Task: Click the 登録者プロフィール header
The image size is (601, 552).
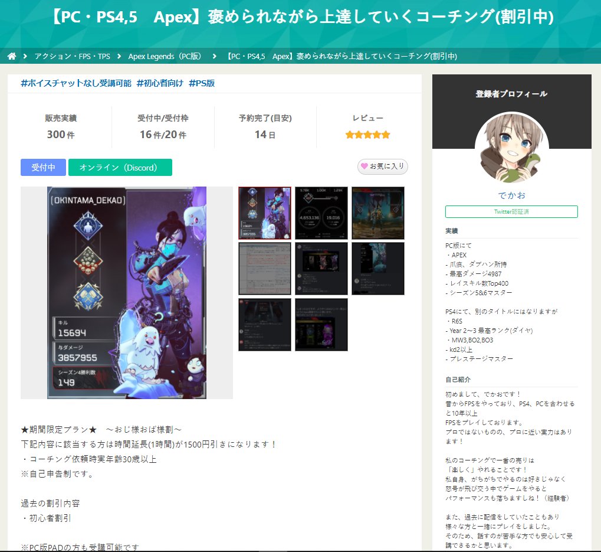Action: (x=511, y=94)
